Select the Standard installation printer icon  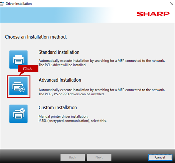(x=18, y=59)
